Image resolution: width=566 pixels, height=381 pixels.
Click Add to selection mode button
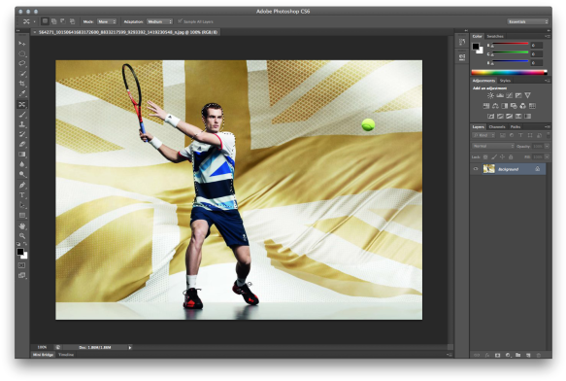point(53,21)
